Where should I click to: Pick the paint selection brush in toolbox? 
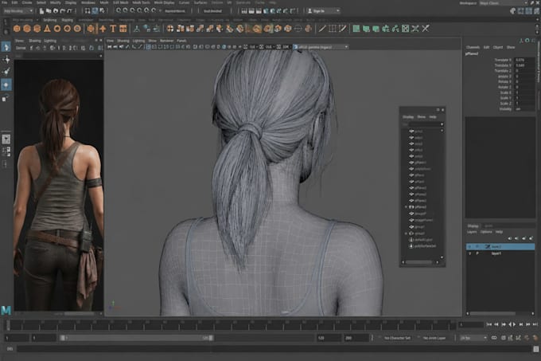tap(6, 72)
